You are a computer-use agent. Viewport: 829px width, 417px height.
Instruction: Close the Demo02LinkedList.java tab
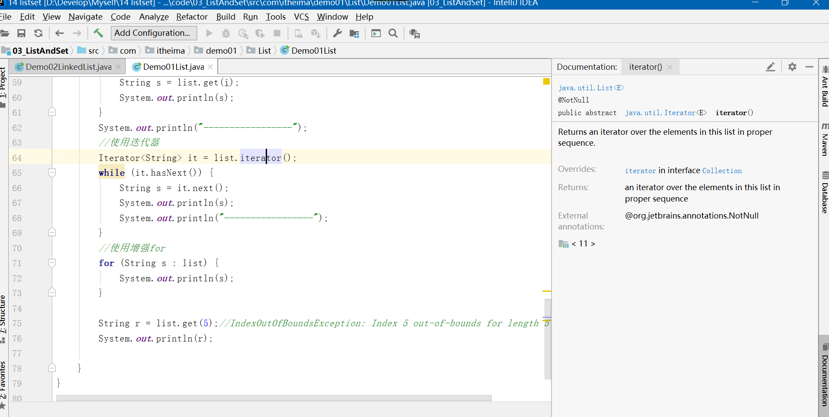tap(118, 67)
